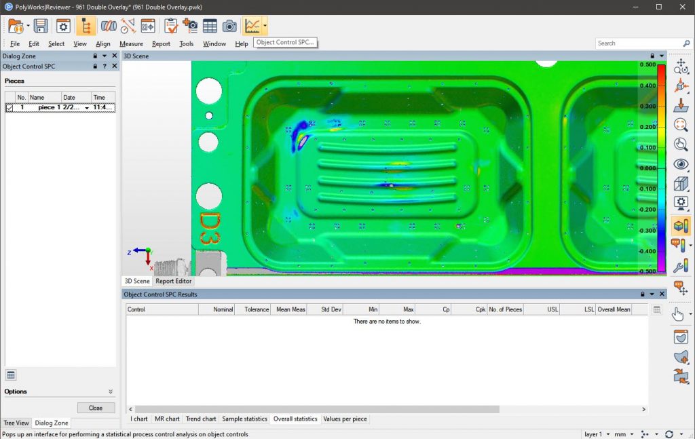Select the rotate/spin alignment tool in toolbar

pos(107,26)
